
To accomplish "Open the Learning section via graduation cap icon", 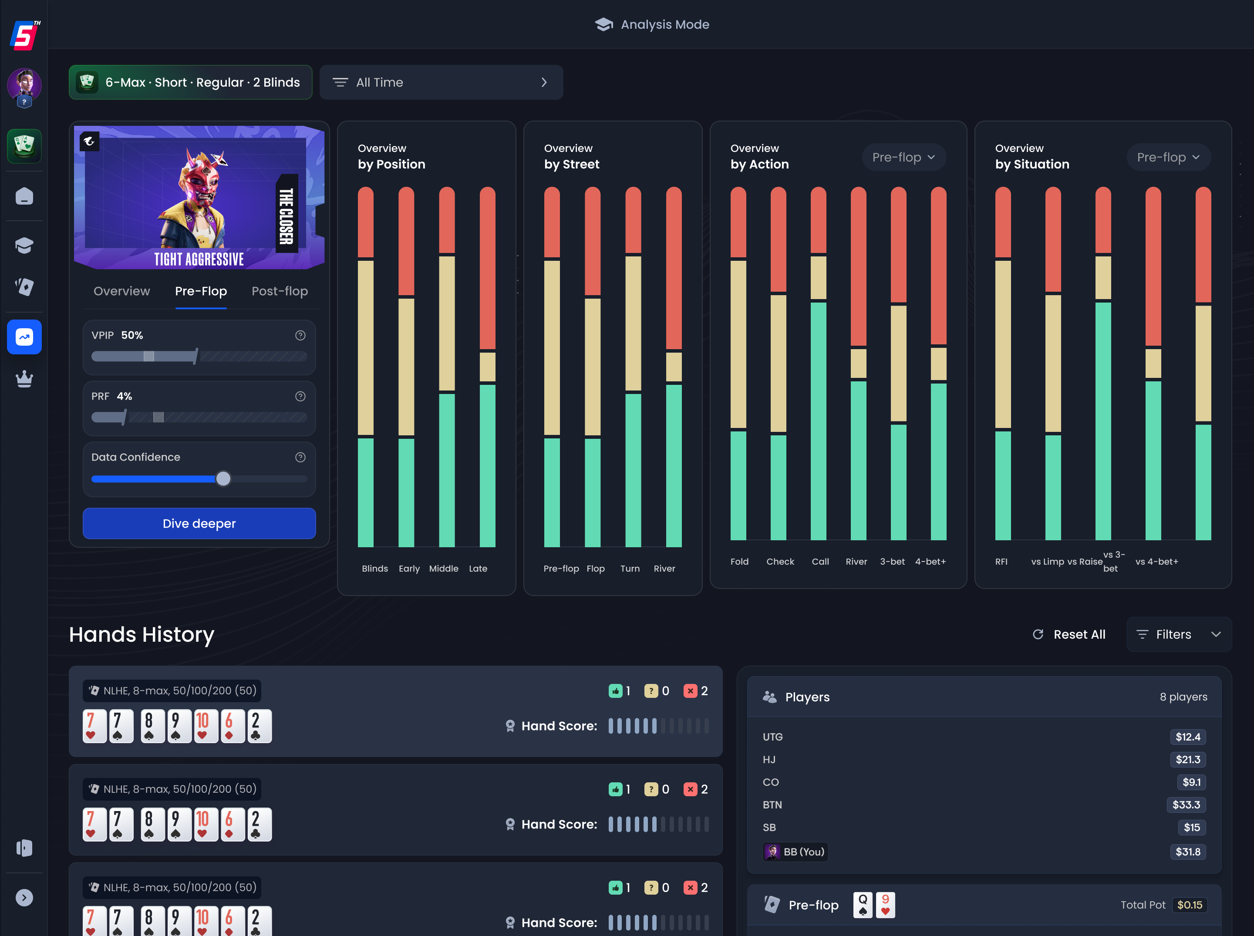I will click(x=24, y=245).
